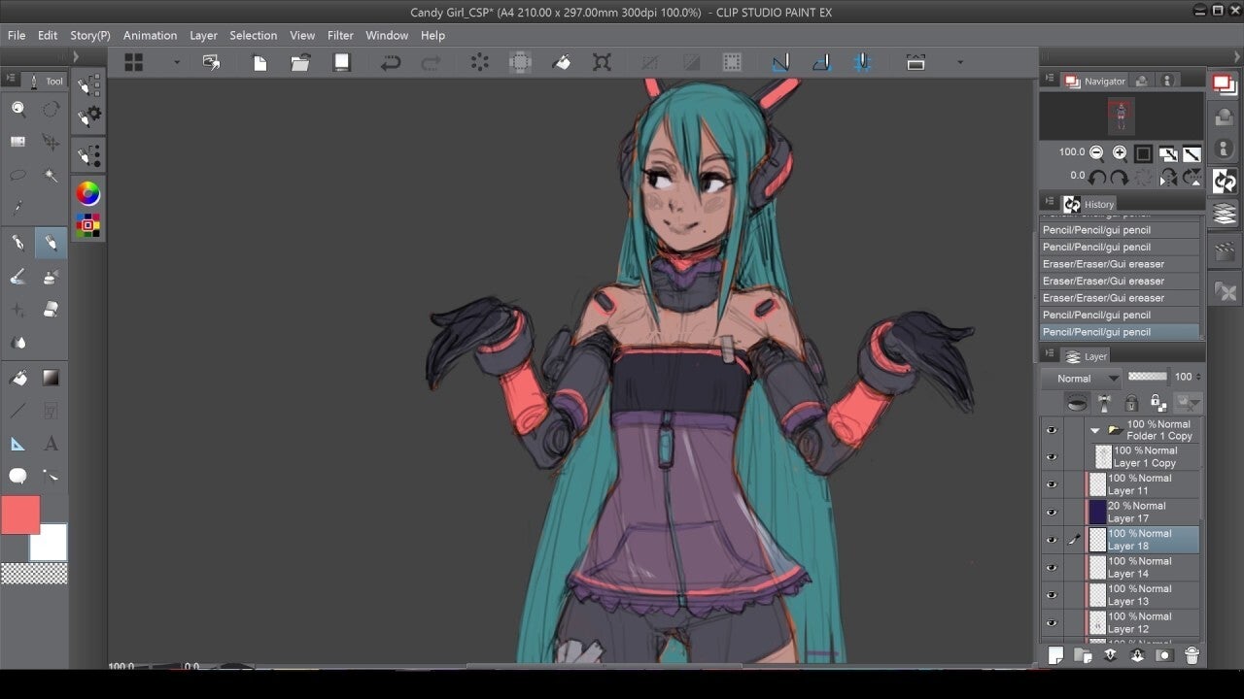Select the highlighted Pencil tool

pyautogui.click(x=51, y=243)
